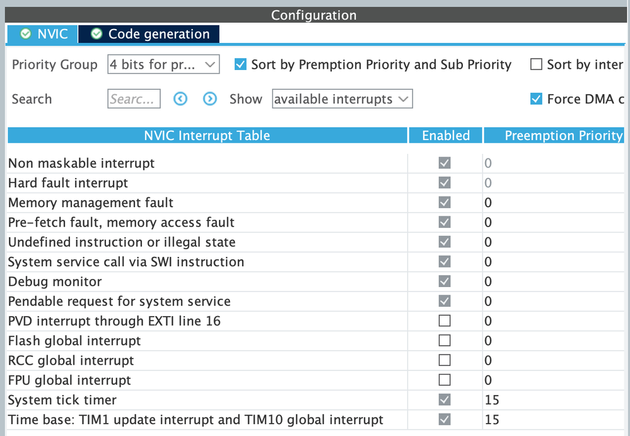Open the Show available interrupts dropdown
Screen dimensions: 630x436
342,98
